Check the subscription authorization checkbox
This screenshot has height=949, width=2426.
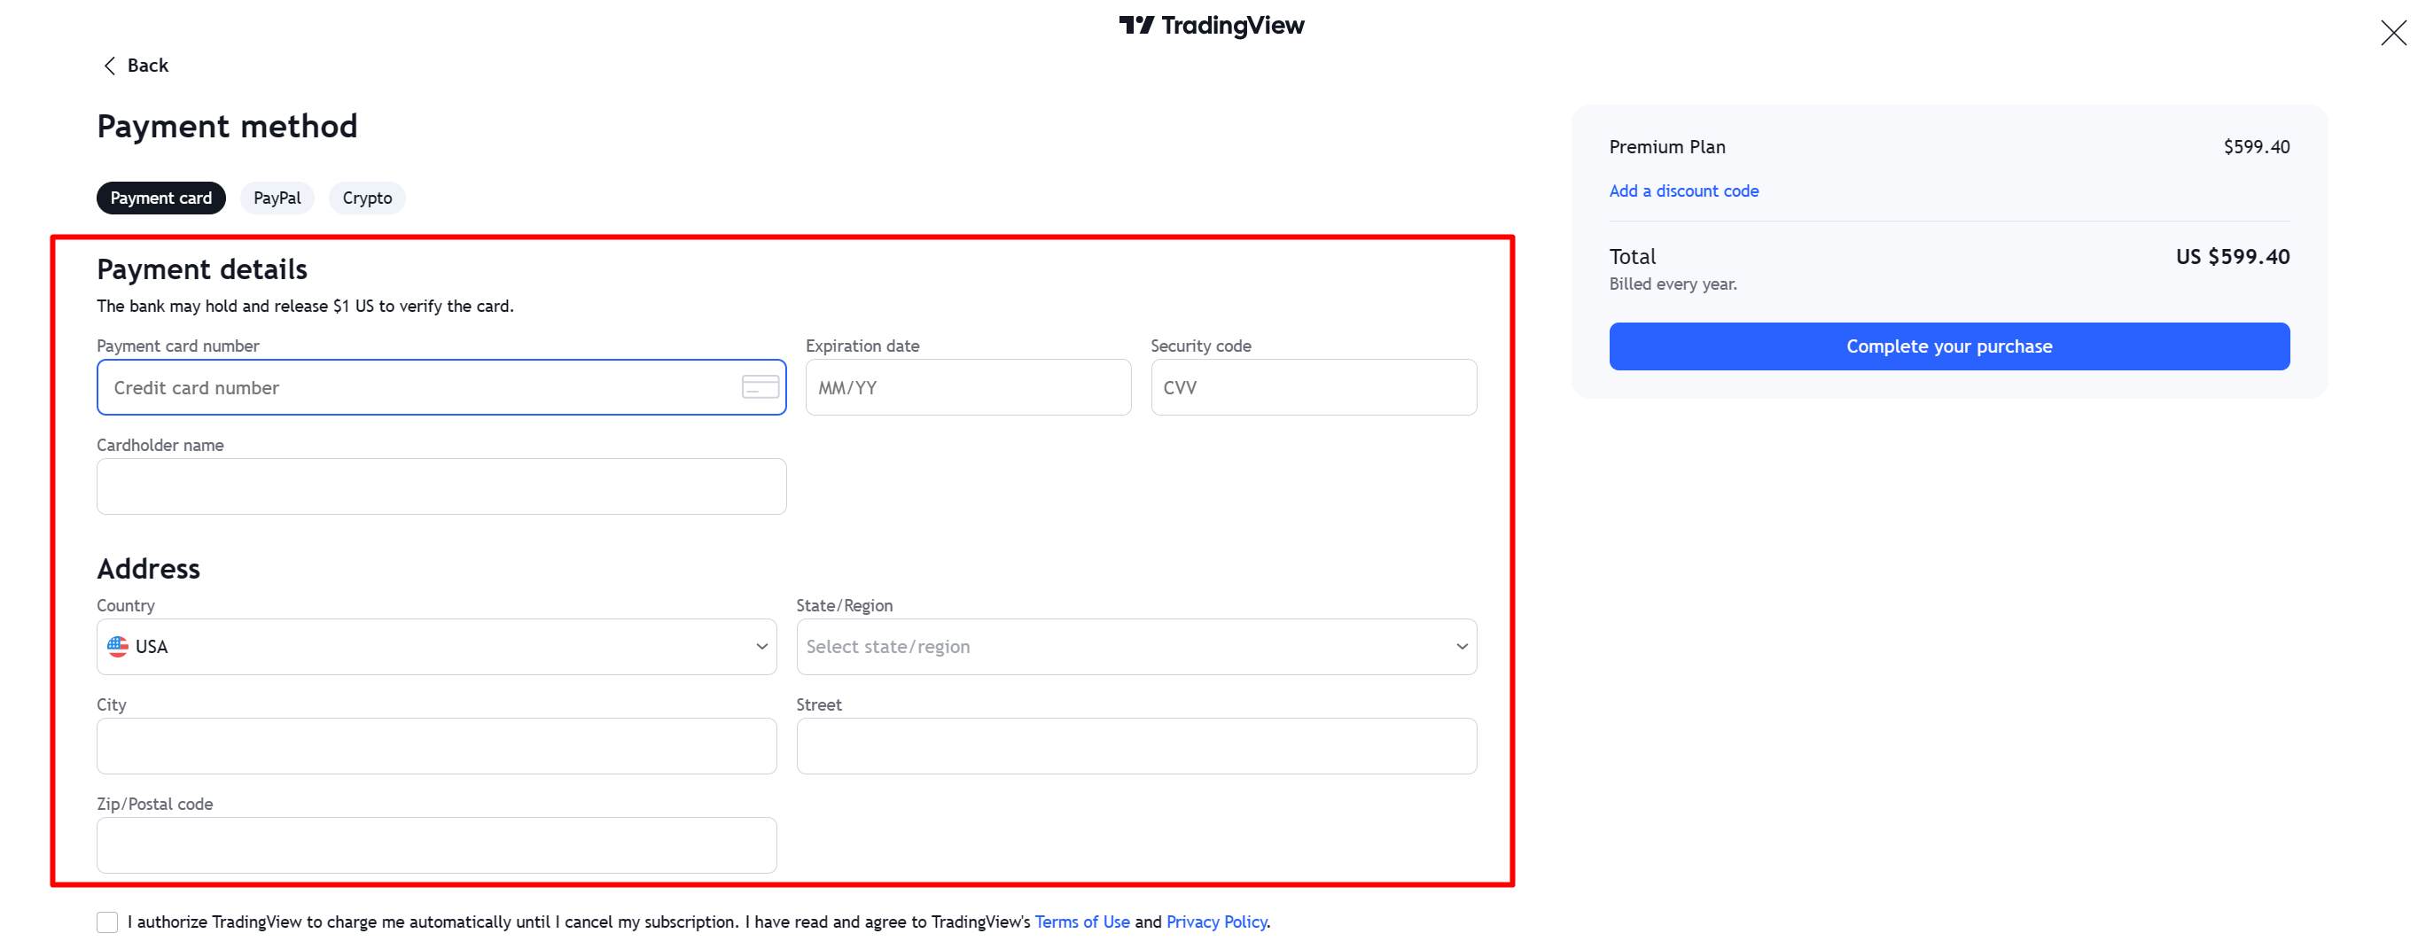[x=106, y=922]
